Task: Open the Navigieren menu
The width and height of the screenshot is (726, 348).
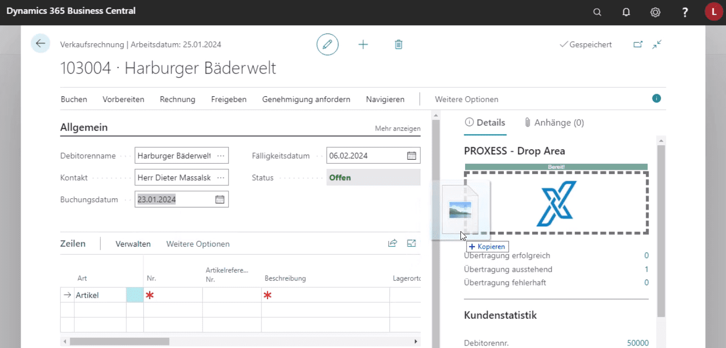Action: click(385, 99)
